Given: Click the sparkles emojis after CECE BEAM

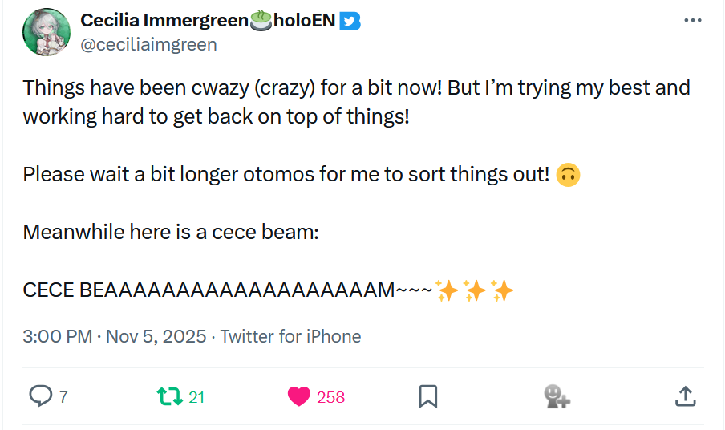Looking at the screenshot, I should click(x=476, y=290).
